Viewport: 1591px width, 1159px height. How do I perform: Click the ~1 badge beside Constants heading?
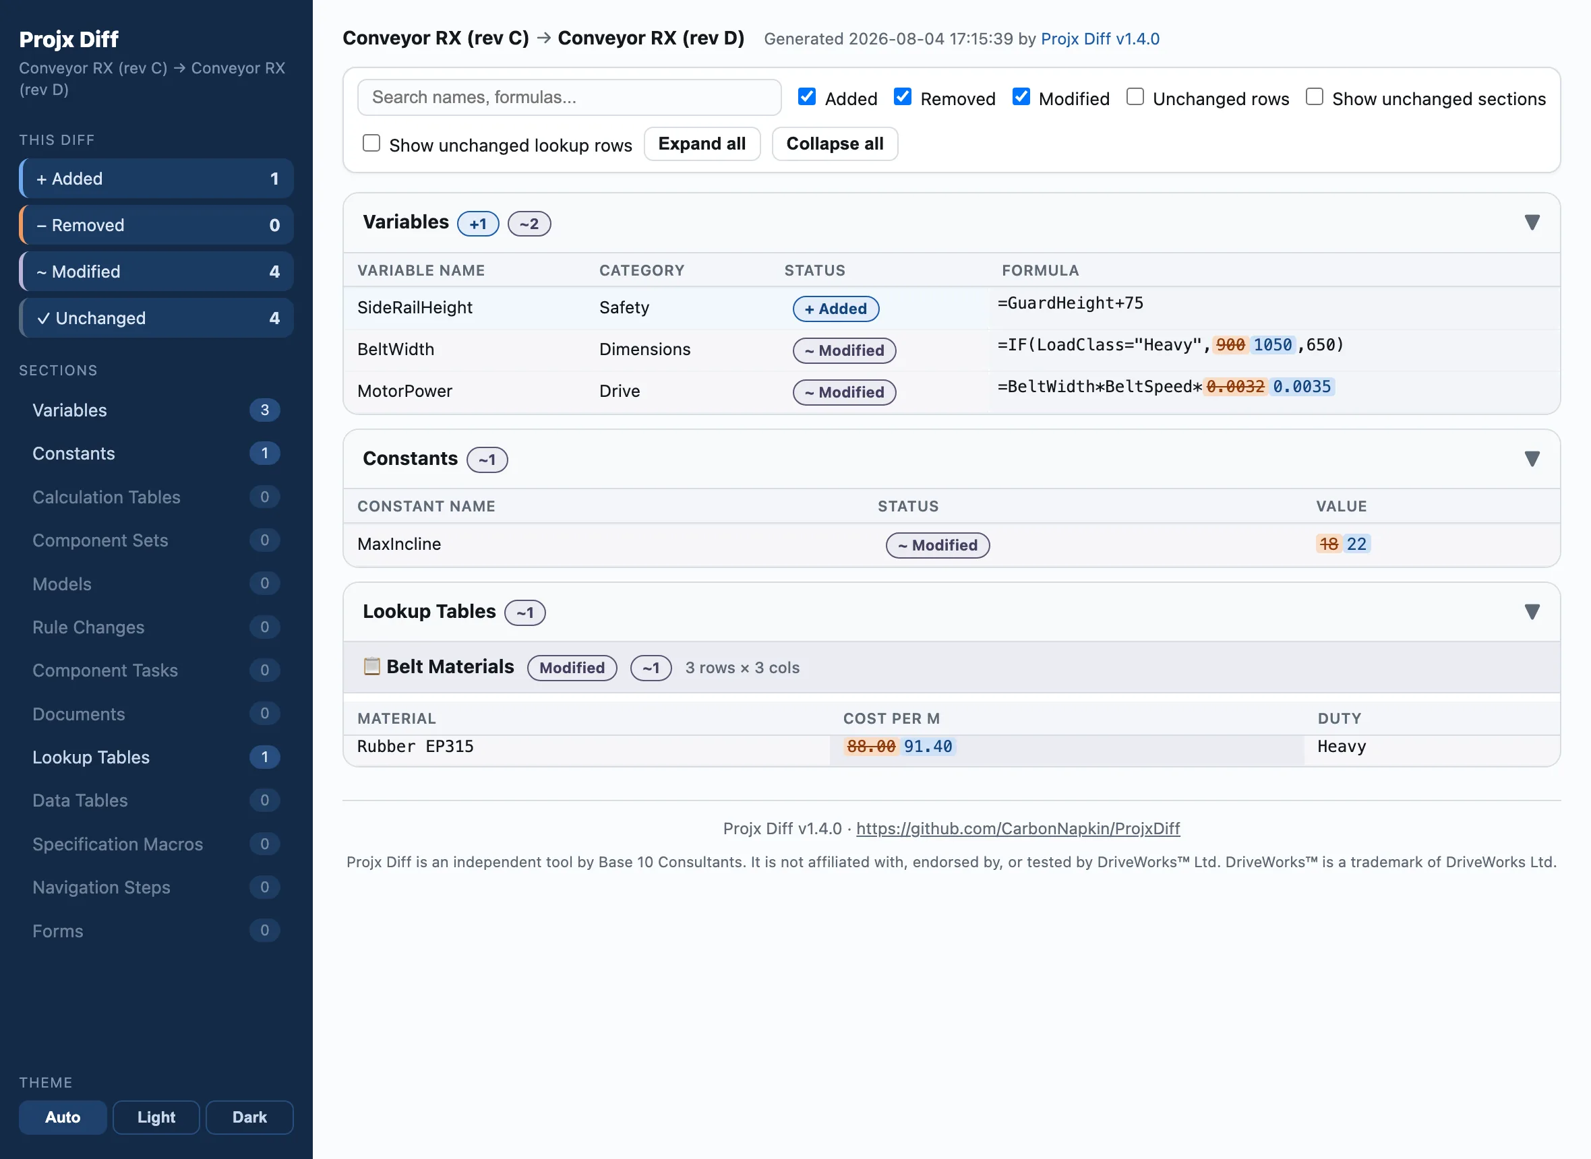click(487, 460)
